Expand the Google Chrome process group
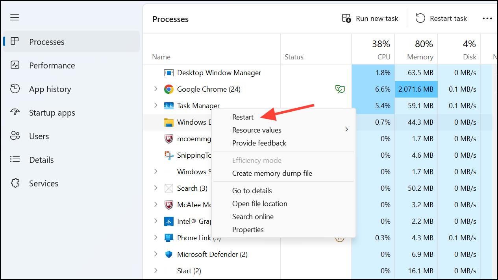The width and height of the screenshot is (498, 280). click(x=156, y=89)
